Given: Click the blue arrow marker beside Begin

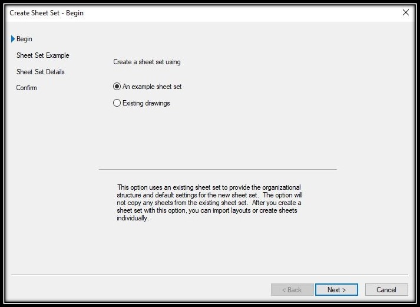Looking at the screenshot, I should (x=12, y=39).
